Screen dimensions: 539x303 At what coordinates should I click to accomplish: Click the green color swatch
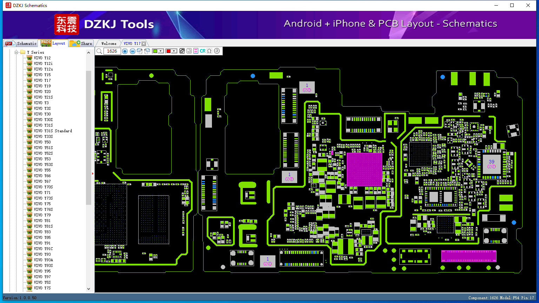click(x=155, y=51)
